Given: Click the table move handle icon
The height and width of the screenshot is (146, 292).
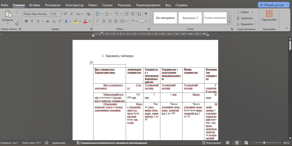Looking at the screenshot, I should click(91, 63).
